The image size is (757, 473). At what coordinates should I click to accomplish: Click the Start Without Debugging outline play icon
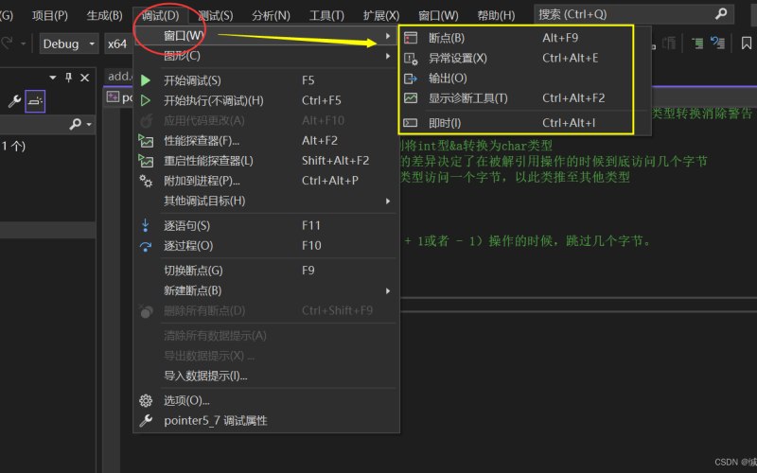point(146,100)
